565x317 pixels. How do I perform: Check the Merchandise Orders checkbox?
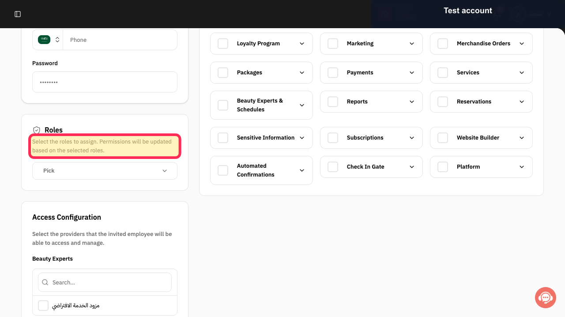443,44
